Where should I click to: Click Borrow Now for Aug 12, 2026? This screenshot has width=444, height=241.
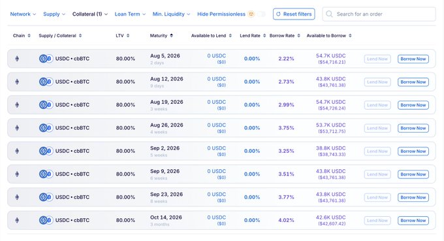coord(413,82)
